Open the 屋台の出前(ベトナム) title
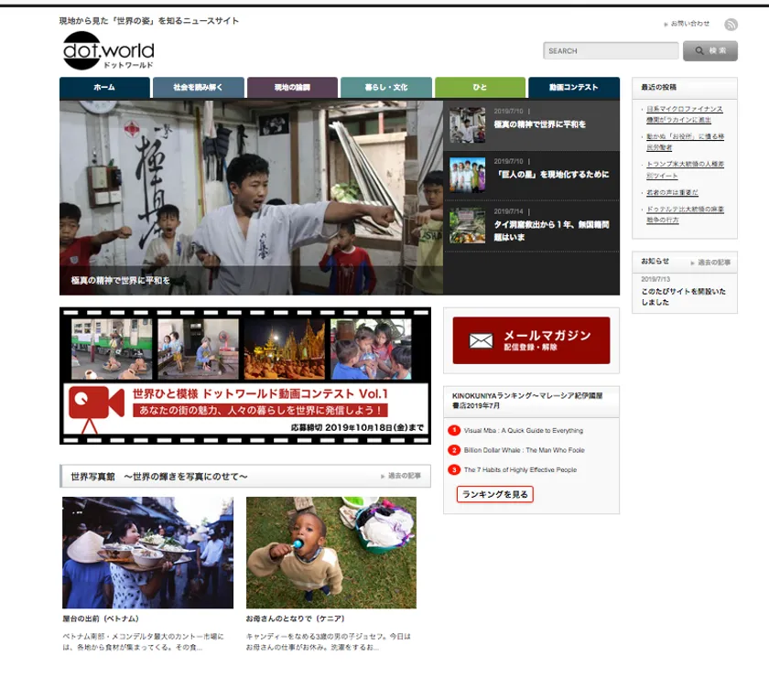This screenshot has width=769, height=677. coord(101,618)
